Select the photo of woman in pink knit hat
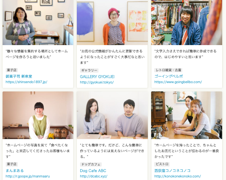This screenshot has height=180, width=226. point(112,22)
